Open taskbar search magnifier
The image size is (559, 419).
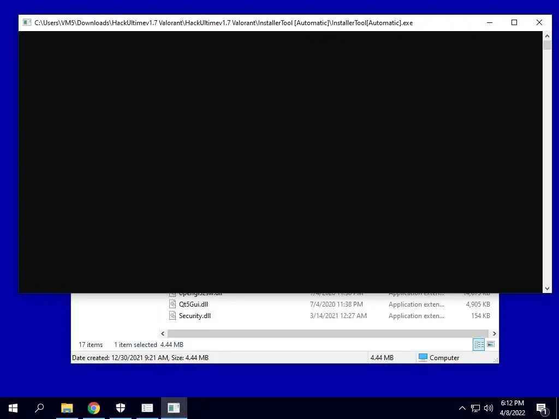click(39, 408)
